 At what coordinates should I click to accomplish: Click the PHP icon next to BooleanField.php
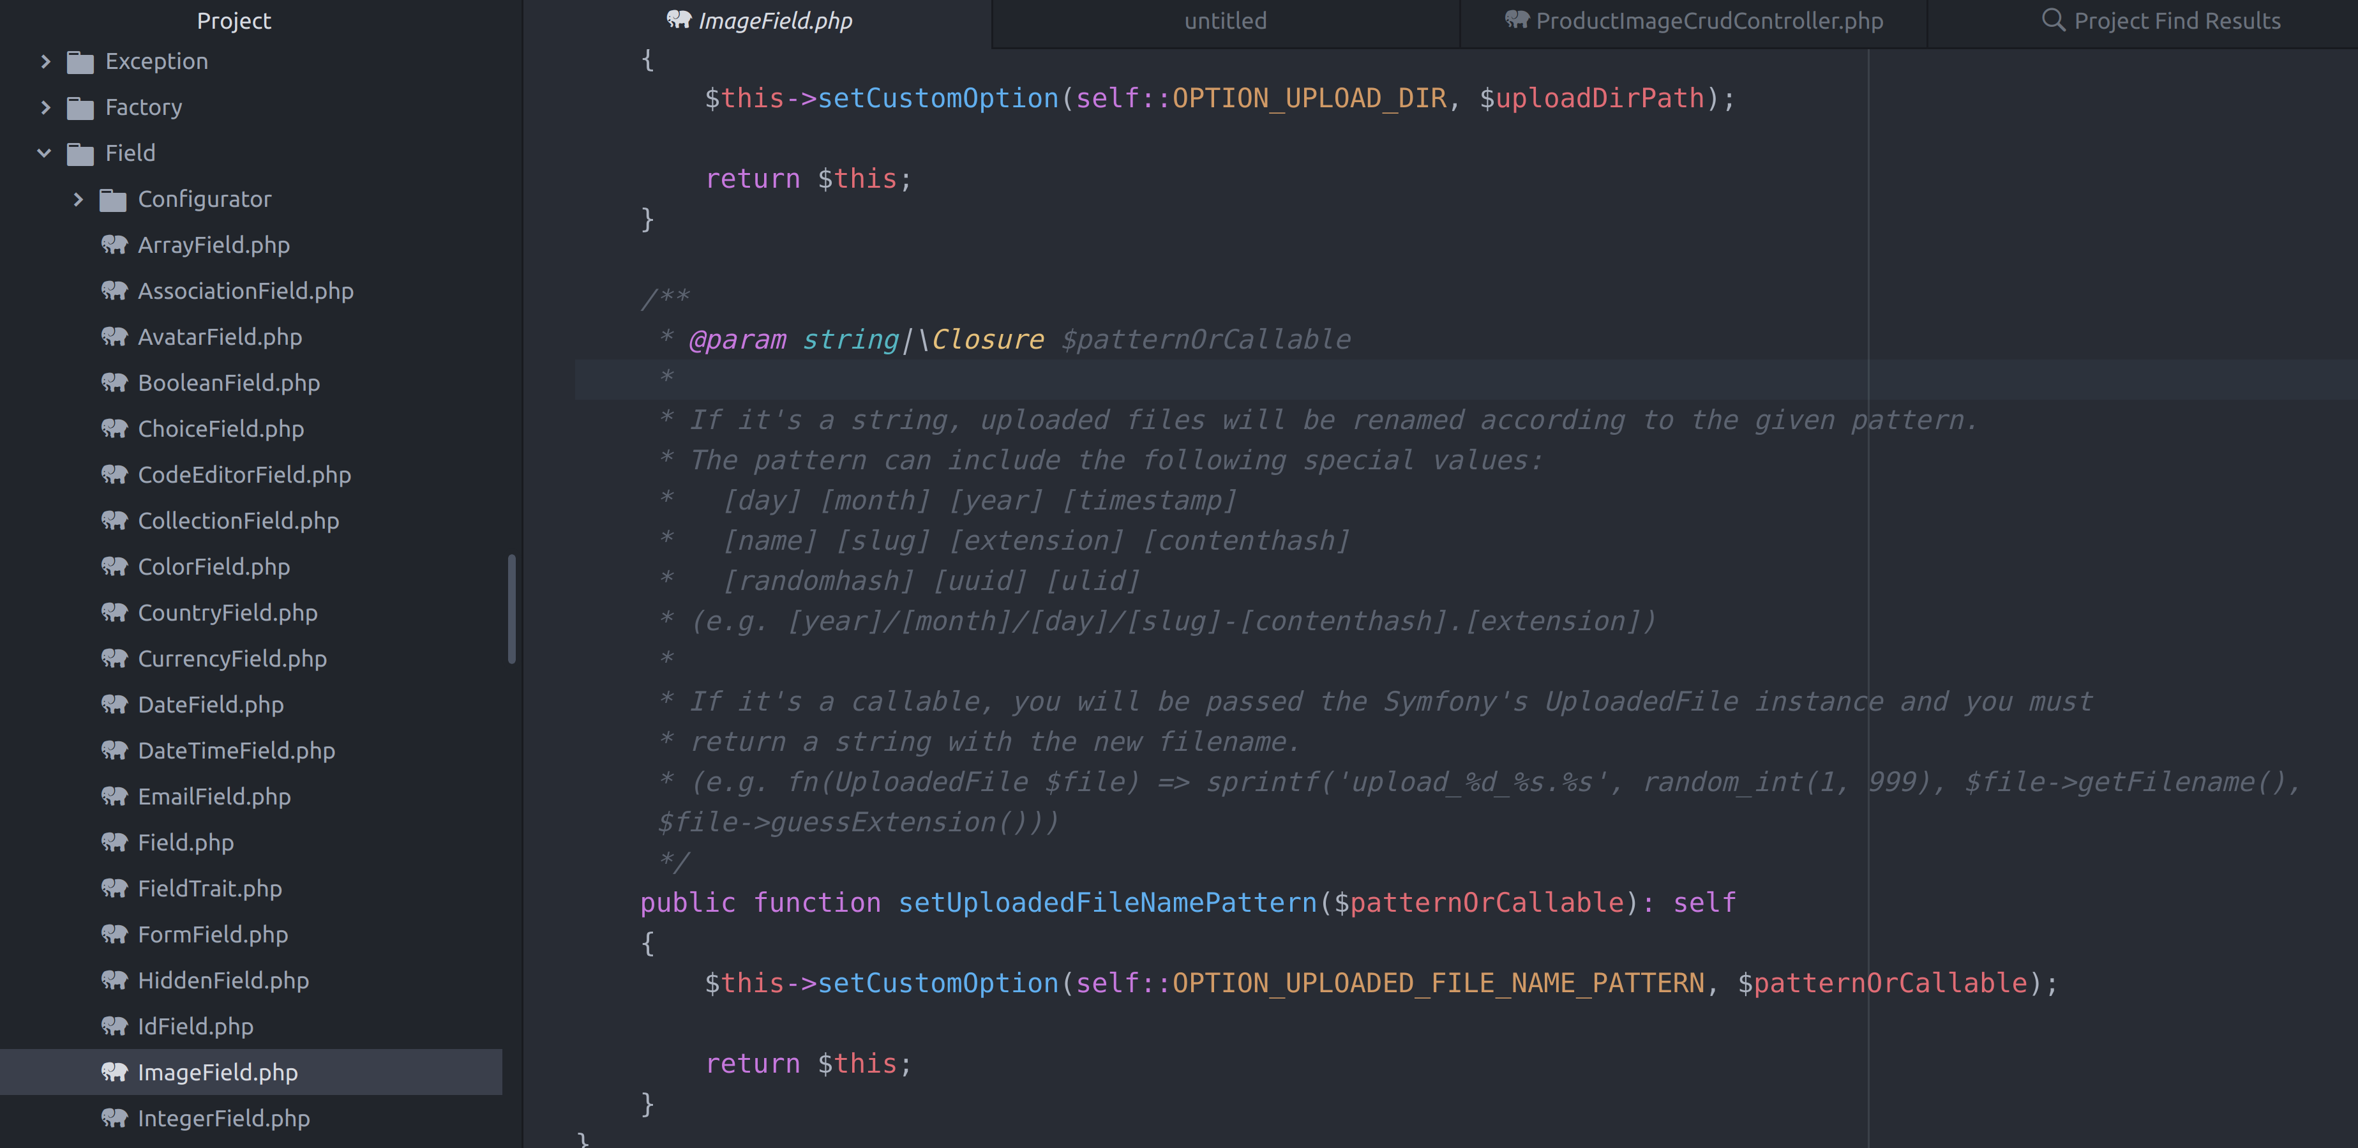pos(114,382)
